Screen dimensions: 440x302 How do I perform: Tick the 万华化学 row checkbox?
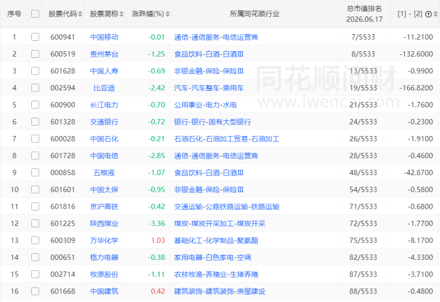(35, 240)
